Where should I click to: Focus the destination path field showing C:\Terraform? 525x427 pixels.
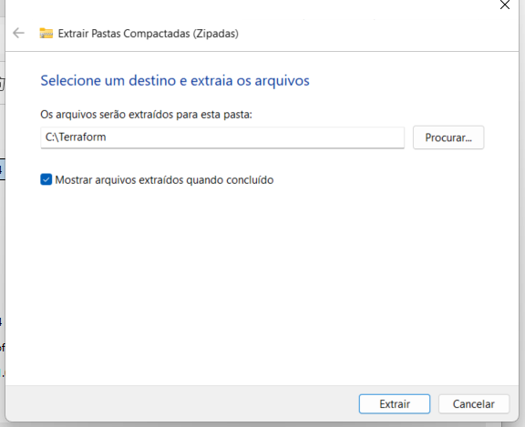[x=222, y=137]
